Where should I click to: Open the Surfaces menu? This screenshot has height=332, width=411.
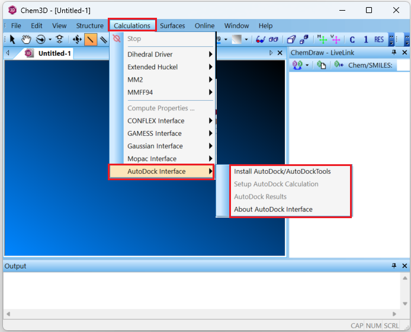[x=172, y=25]
